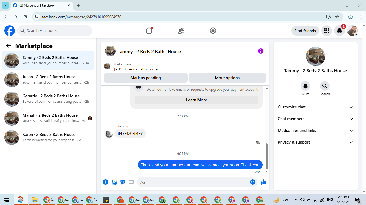The image size is (366, 205).
Task: Click Tammy's large profile thumbnail
Action: coord(316,56)
